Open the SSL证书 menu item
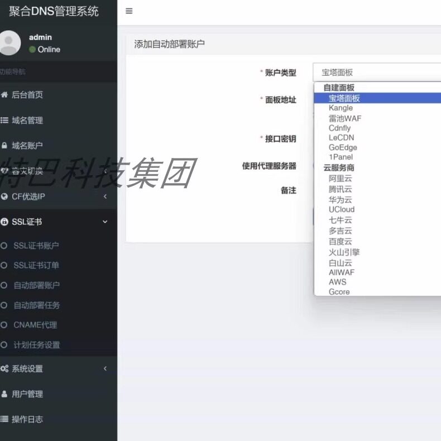Image resolution: width=441 pixels, height=441 pixels. pos(27,222)
